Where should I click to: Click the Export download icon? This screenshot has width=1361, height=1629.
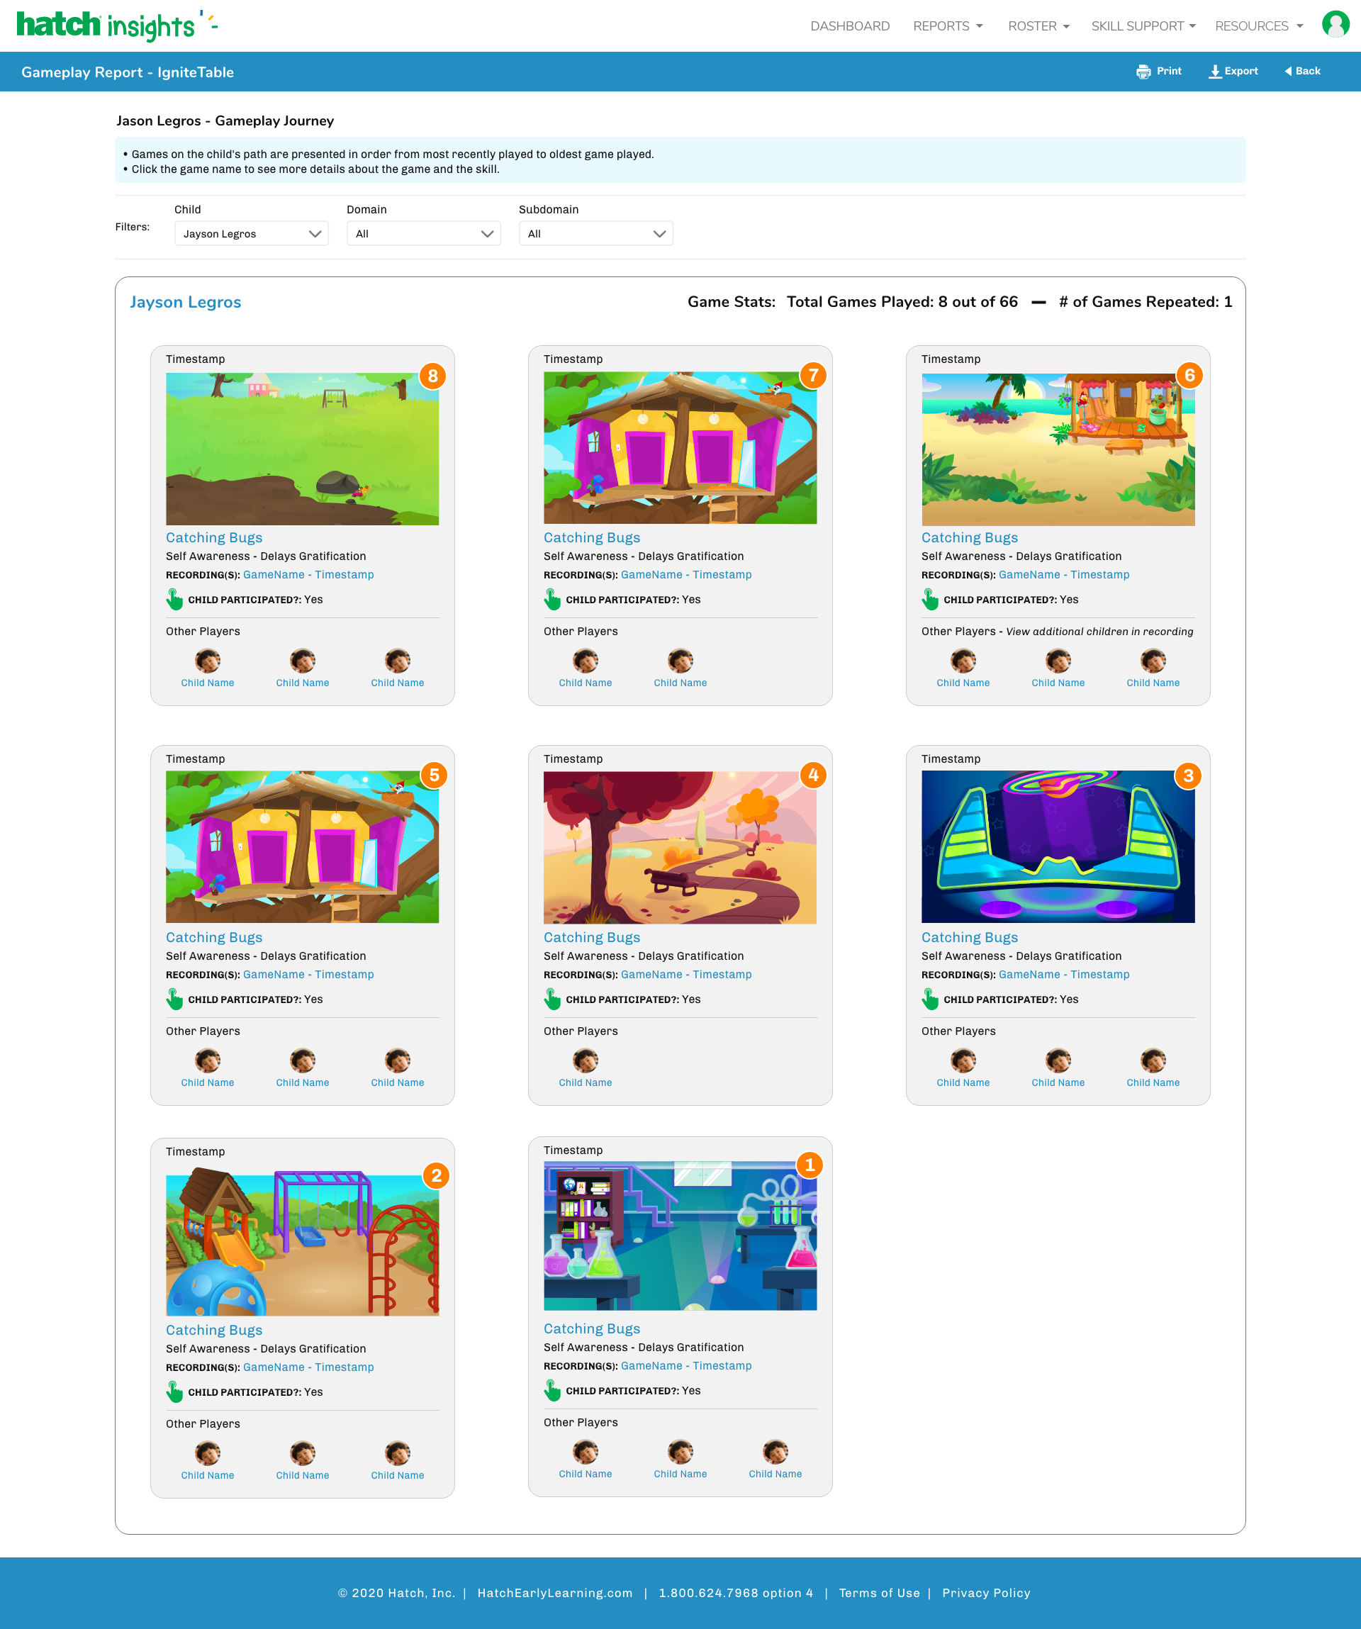[x=1214, y=72]
